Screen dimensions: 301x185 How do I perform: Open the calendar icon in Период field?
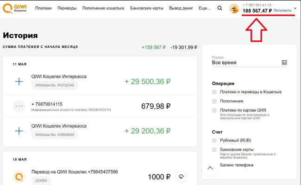tap(284, 63)
